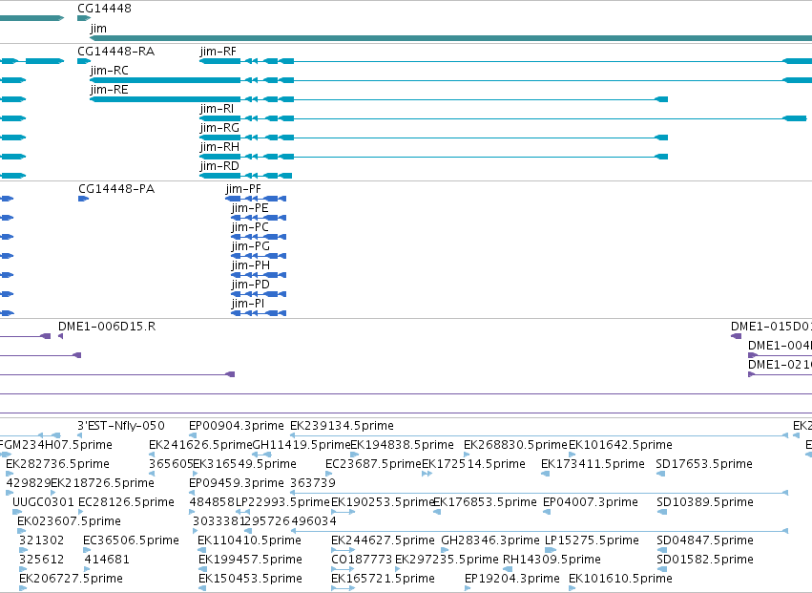Open the jim-PC protein label

pyautogui.click(x=250, y=227)
